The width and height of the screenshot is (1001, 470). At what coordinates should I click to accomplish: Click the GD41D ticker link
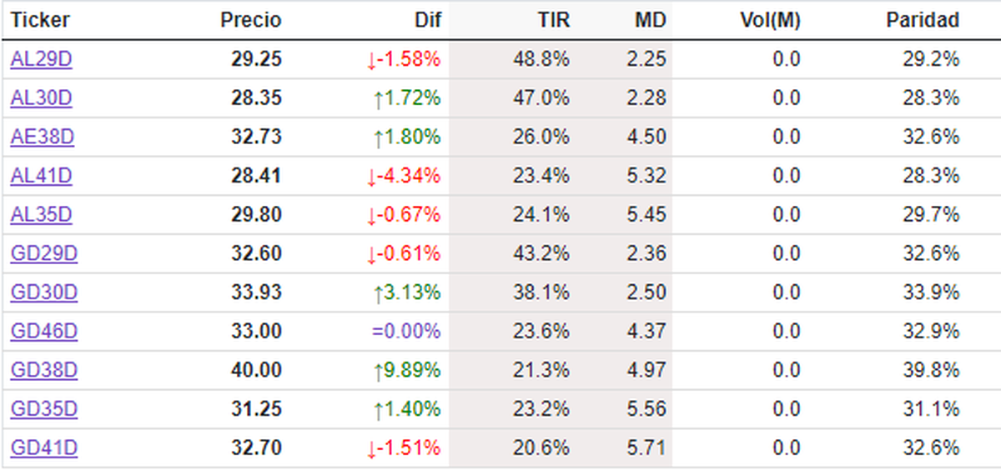43,448
